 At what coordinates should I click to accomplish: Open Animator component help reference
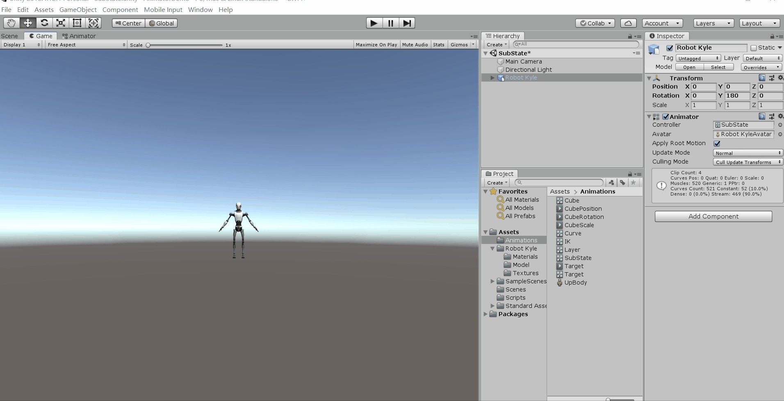point(762,116)
